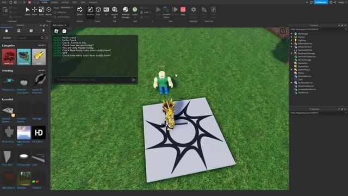The image size is (348, 196).
Task: Insert a Part from the ribbon
Action: pos(98,11)
